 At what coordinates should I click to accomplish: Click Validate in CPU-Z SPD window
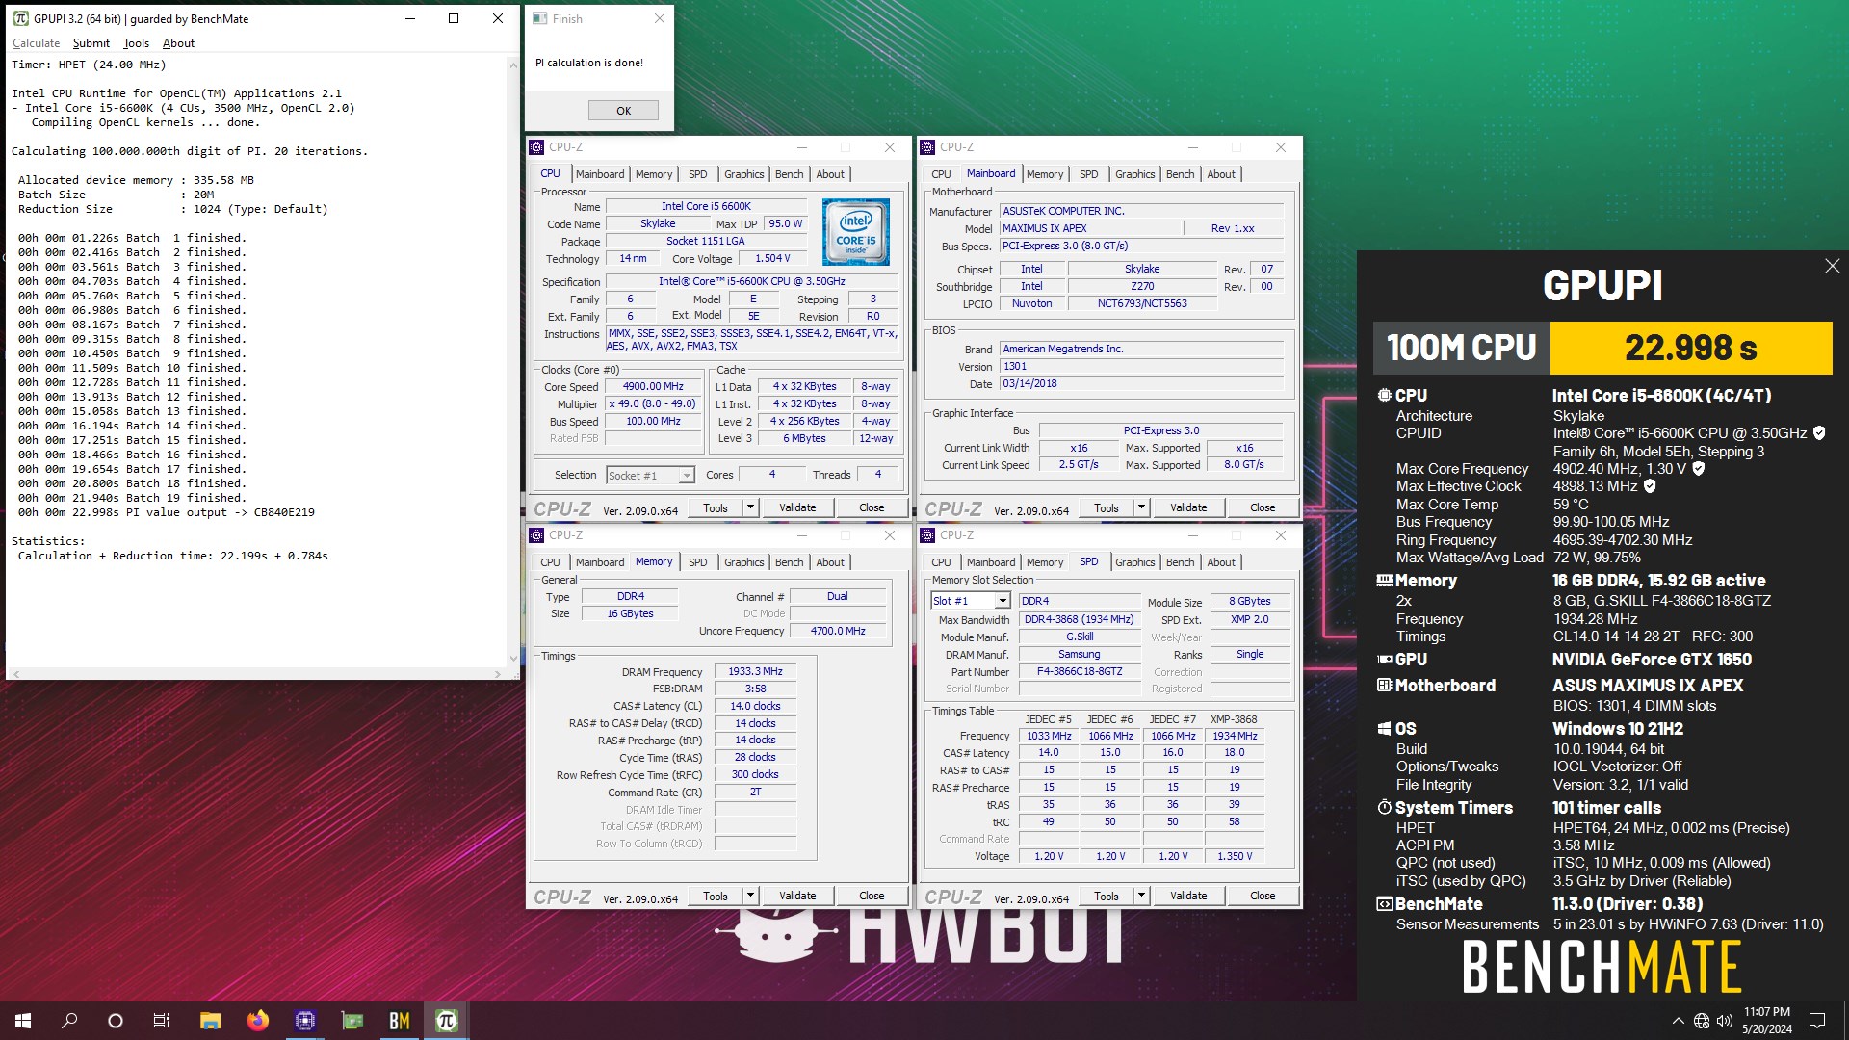[1188, 896]
